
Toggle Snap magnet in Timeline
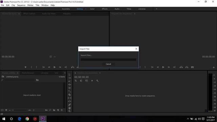click(x=81, y=81)
